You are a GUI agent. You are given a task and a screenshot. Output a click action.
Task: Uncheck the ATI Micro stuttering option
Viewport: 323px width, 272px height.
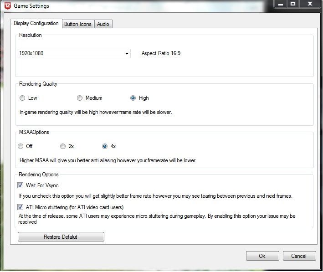pyautogui.click(x=21, y=207)
